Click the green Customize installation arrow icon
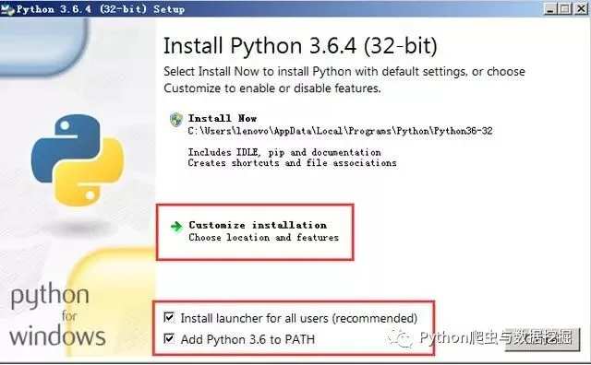 (x=176, y=227)
